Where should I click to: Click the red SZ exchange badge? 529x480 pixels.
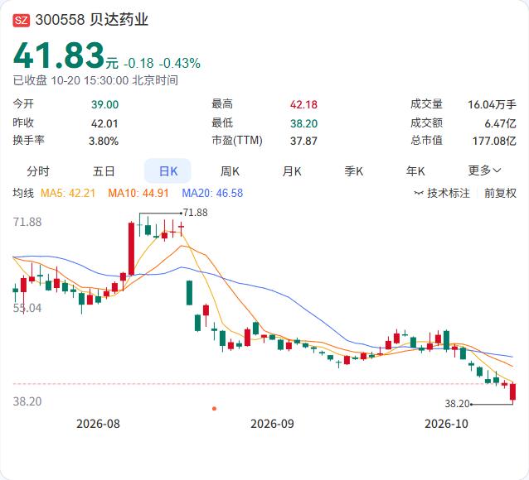pos(22,20)
